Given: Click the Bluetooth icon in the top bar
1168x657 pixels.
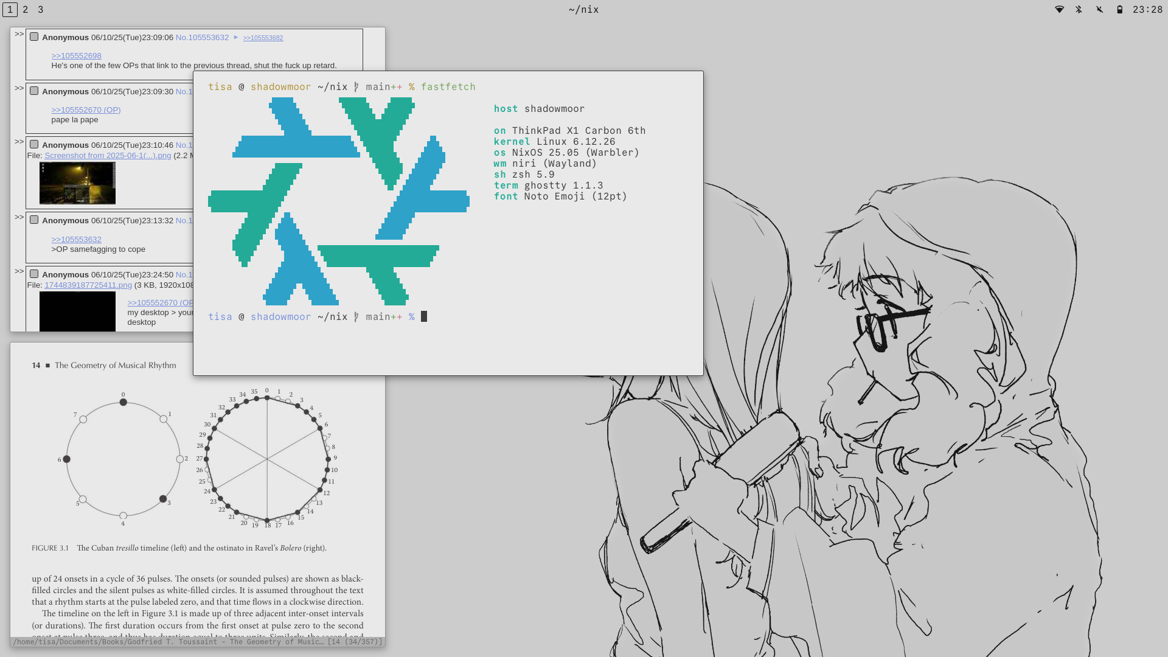Looking at the screenshot, I should [x=1079, y=10].
